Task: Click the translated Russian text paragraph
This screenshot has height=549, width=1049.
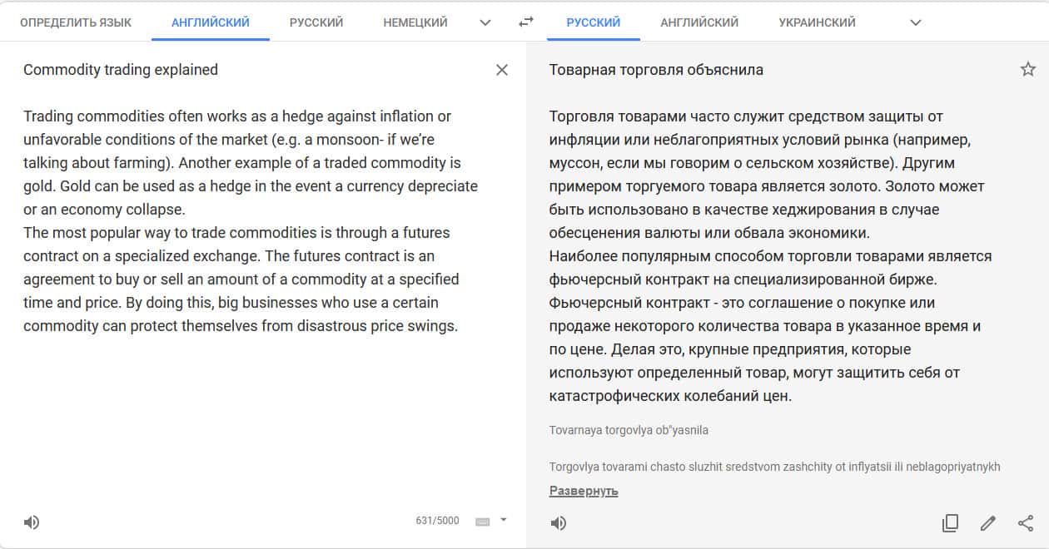Action: (x=766, y=256)
